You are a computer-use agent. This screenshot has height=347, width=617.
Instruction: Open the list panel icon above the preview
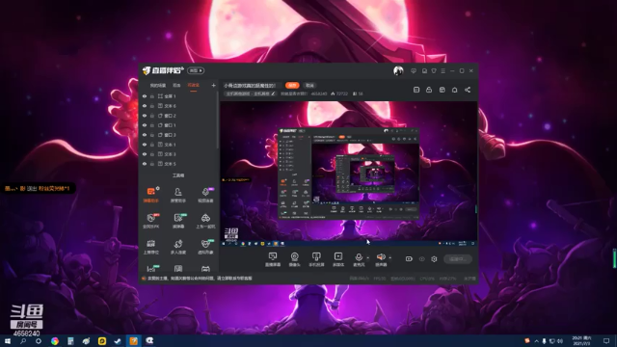click(416, 90)
